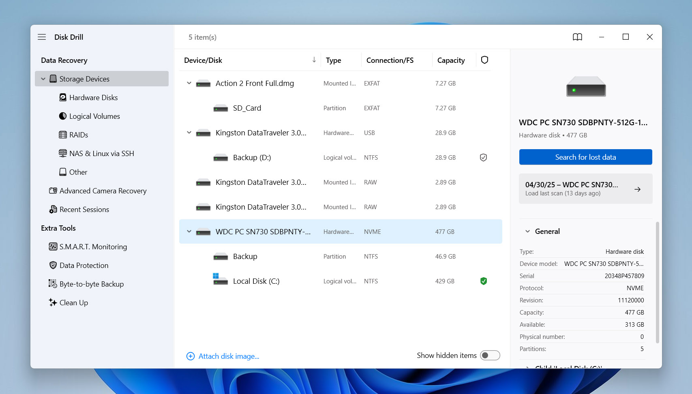692x394 pixels.
Task: Select Local Disk (C:) row
Action: tap(341, 281)
